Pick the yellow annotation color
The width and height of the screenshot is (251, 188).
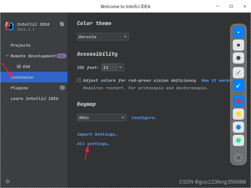coord(238,114)
